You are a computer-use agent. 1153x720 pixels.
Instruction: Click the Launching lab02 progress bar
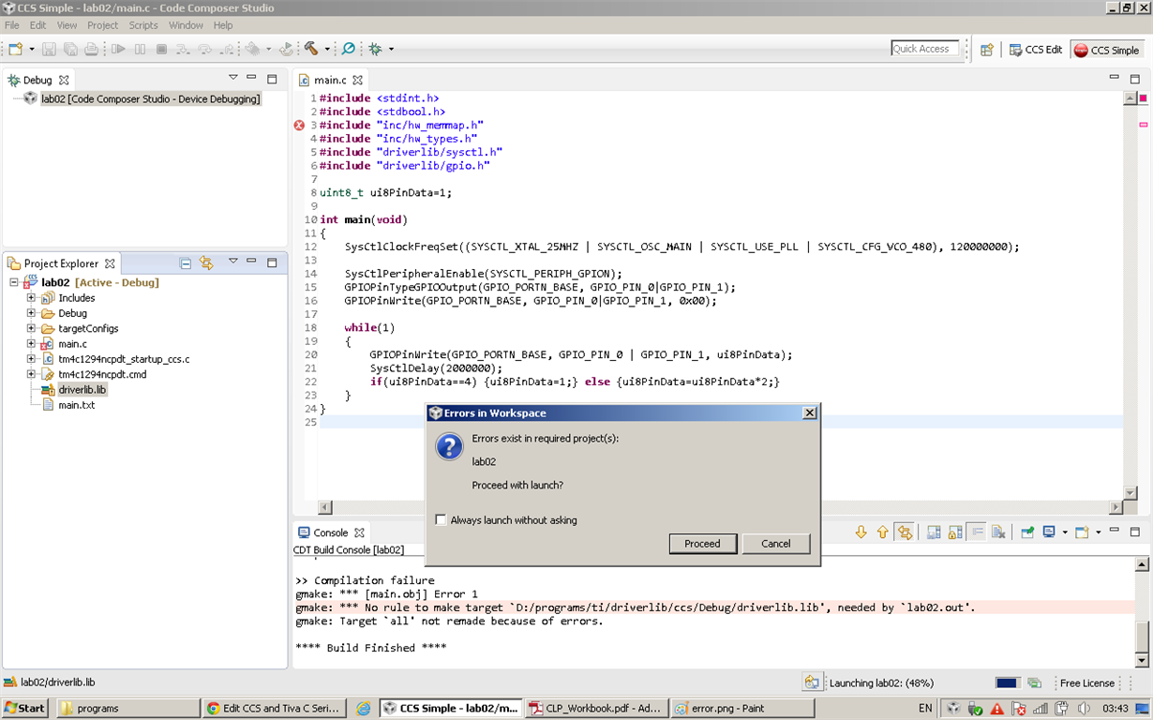coord(1007,682)
